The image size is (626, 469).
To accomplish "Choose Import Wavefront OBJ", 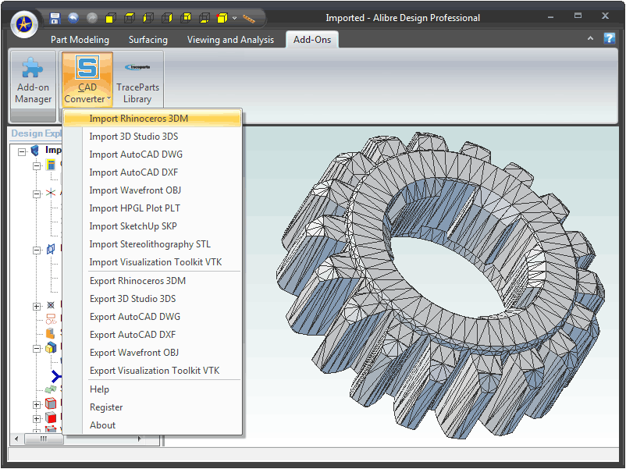I will (152, 190).
